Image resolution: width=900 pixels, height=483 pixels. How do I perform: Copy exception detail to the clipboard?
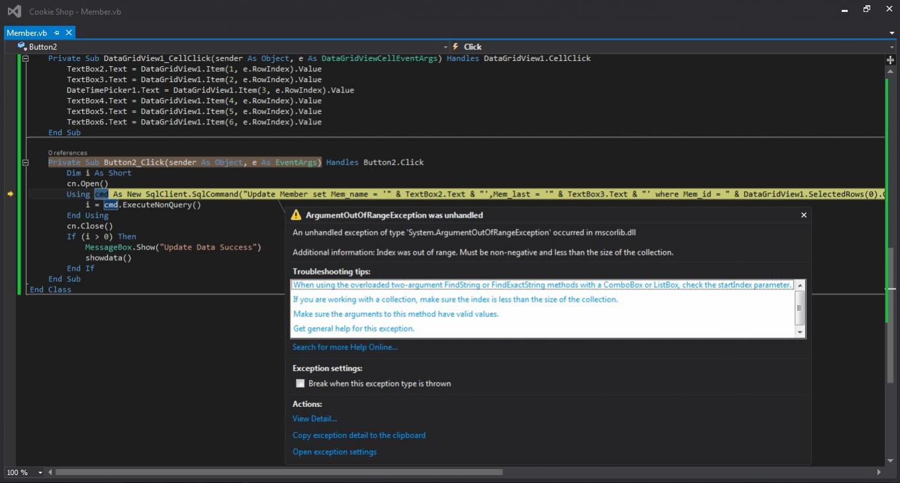click(x=359, y=435)
